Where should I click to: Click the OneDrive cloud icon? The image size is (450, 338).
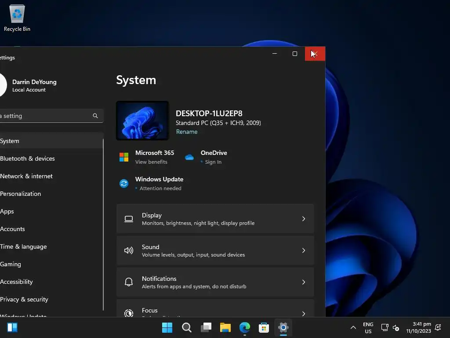[189, 157]
